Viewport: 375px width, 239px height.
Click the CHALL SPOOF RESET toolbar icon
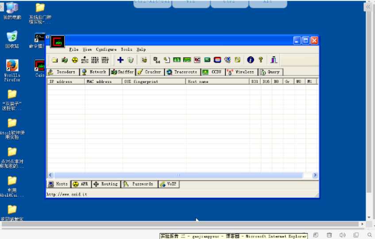(95, 60)
